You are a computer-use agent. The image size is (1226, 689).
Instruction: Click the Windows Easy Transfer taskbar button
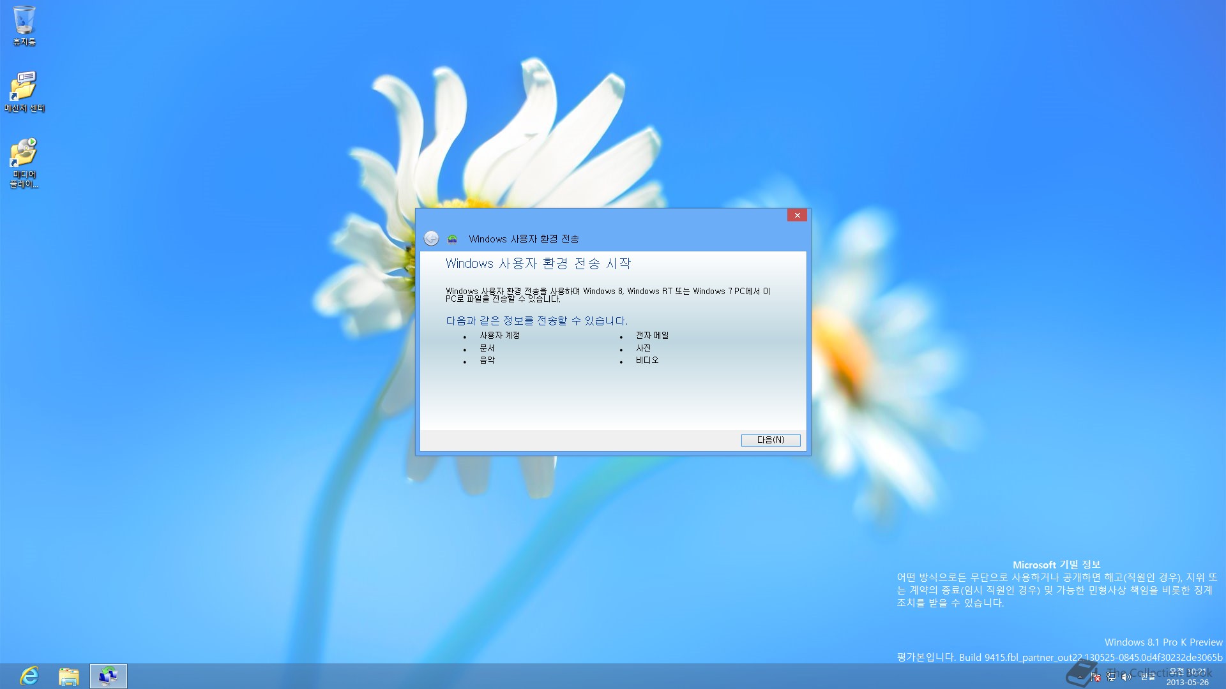coord(109,676)
